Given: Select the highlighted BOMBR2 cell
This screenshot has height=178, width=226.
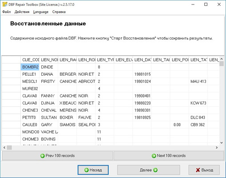Looking at the screenshot, I should [x=30, y=67].
